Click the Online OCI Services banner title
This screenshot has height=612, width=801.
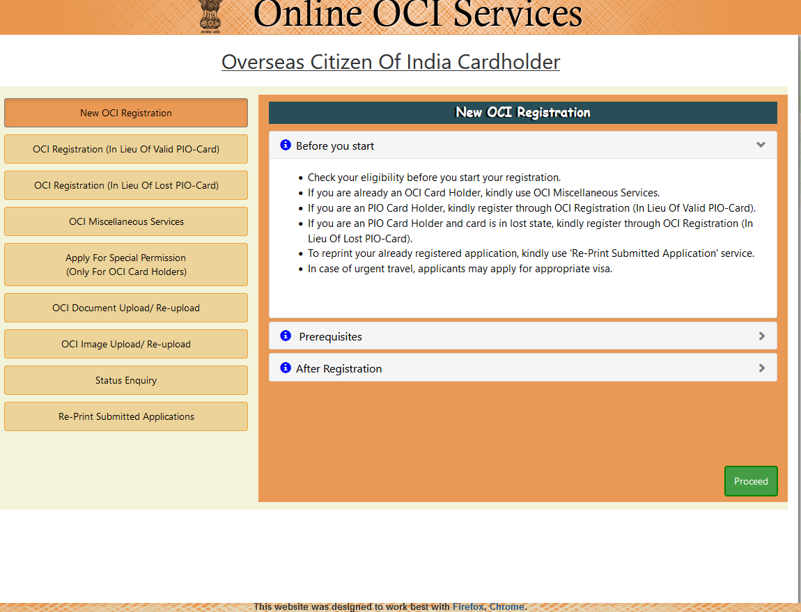pyautogui.click(x=417, y=15)
